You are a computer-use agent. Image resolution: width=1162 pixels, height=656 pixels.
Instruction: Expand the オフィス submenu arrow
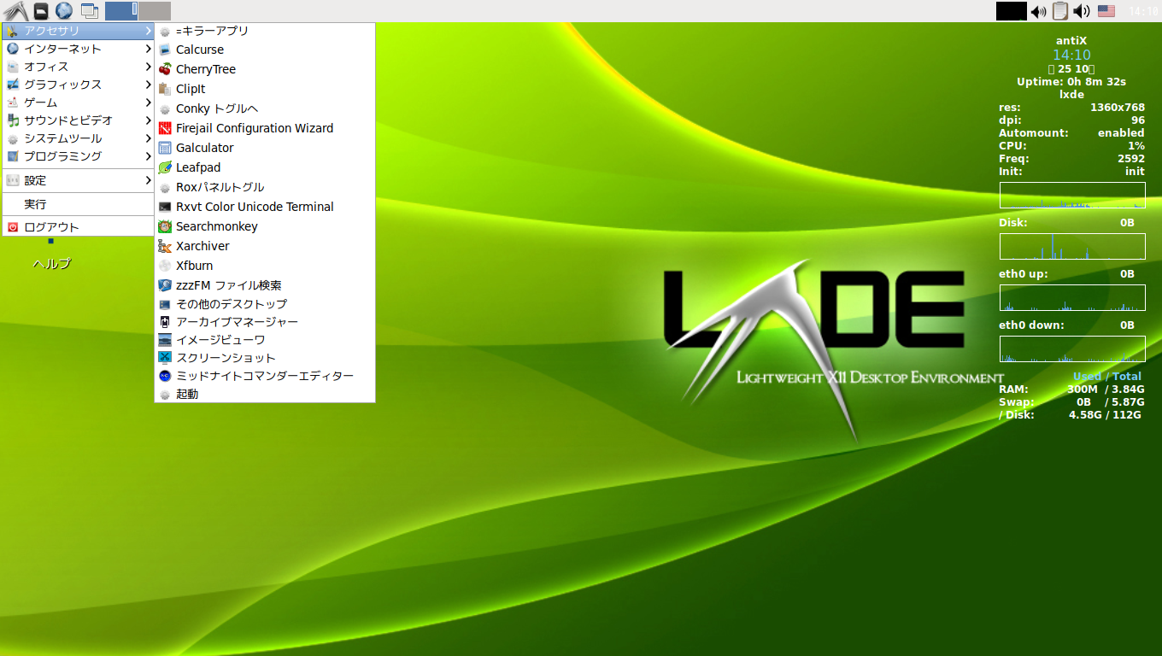(149, 67)
